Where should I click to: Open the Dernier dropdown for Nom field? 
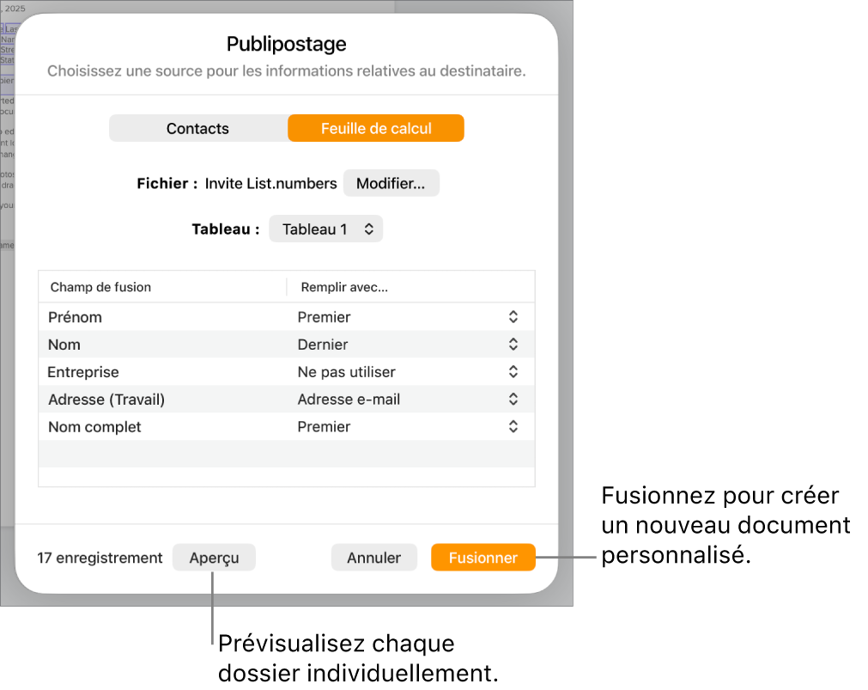click(512, 345)
